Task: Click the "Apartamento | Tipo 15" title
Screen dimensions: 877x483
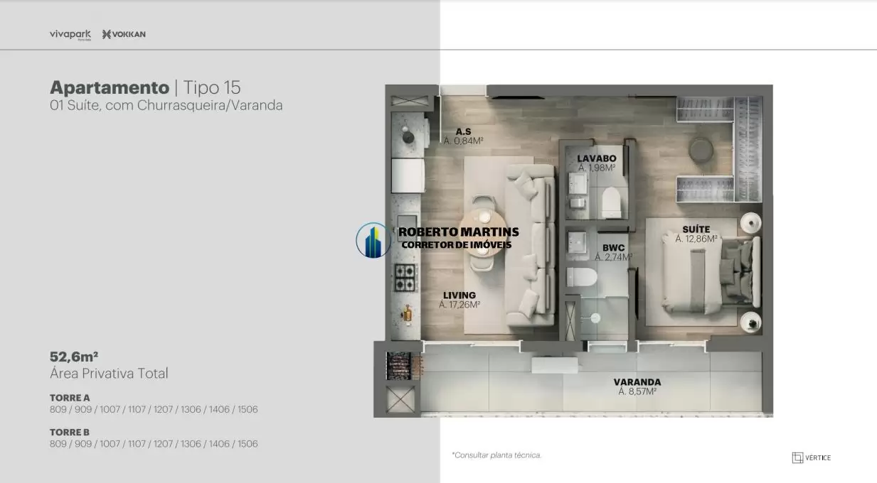Action: [145, 87]
